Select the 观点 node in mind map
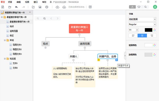The width and height of the screenshot is (159, 101). [46, 44]
